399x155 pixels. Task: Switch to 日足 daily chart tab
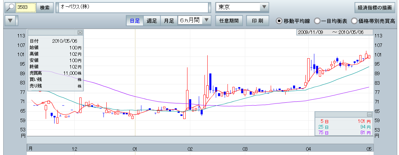135,21
